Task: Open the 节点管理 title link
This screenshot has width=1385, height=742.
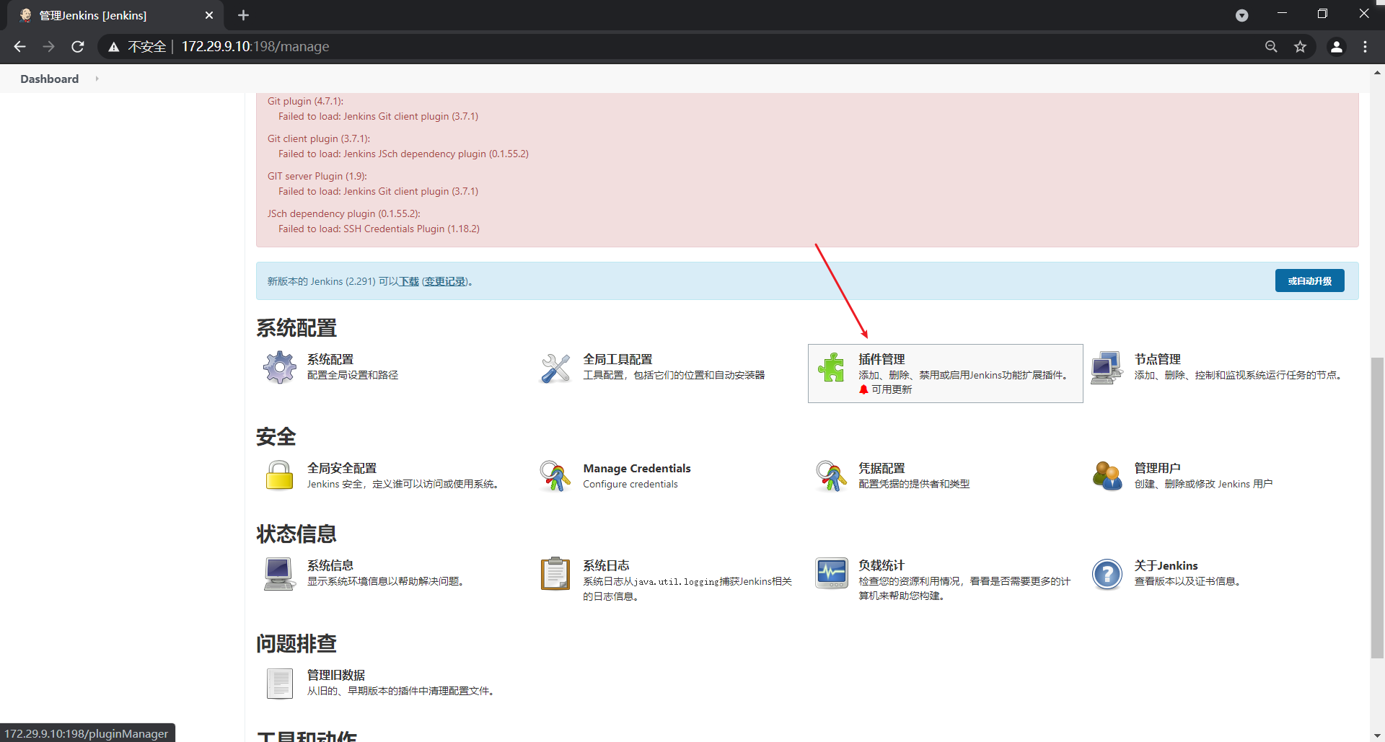Action: click(1157, 359)
